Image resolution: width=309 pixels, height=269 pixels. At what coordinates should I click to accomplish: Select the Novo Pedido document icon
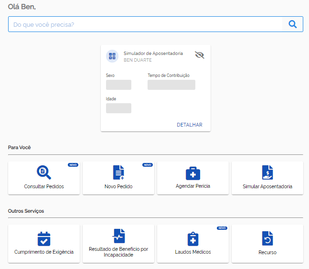pyautogui.click(x=118, y=172)
